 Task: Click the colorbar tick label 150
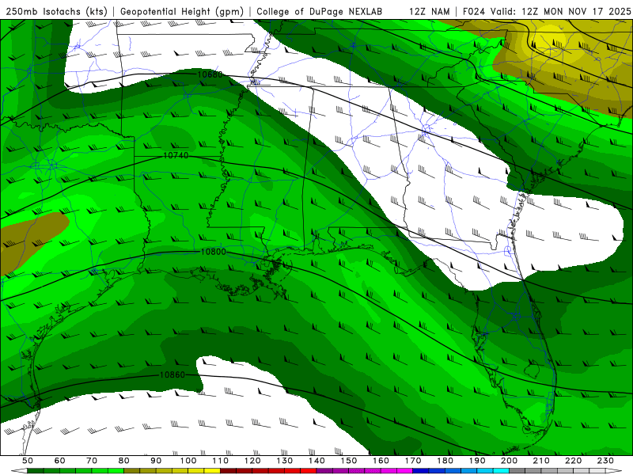click(348, 461)
